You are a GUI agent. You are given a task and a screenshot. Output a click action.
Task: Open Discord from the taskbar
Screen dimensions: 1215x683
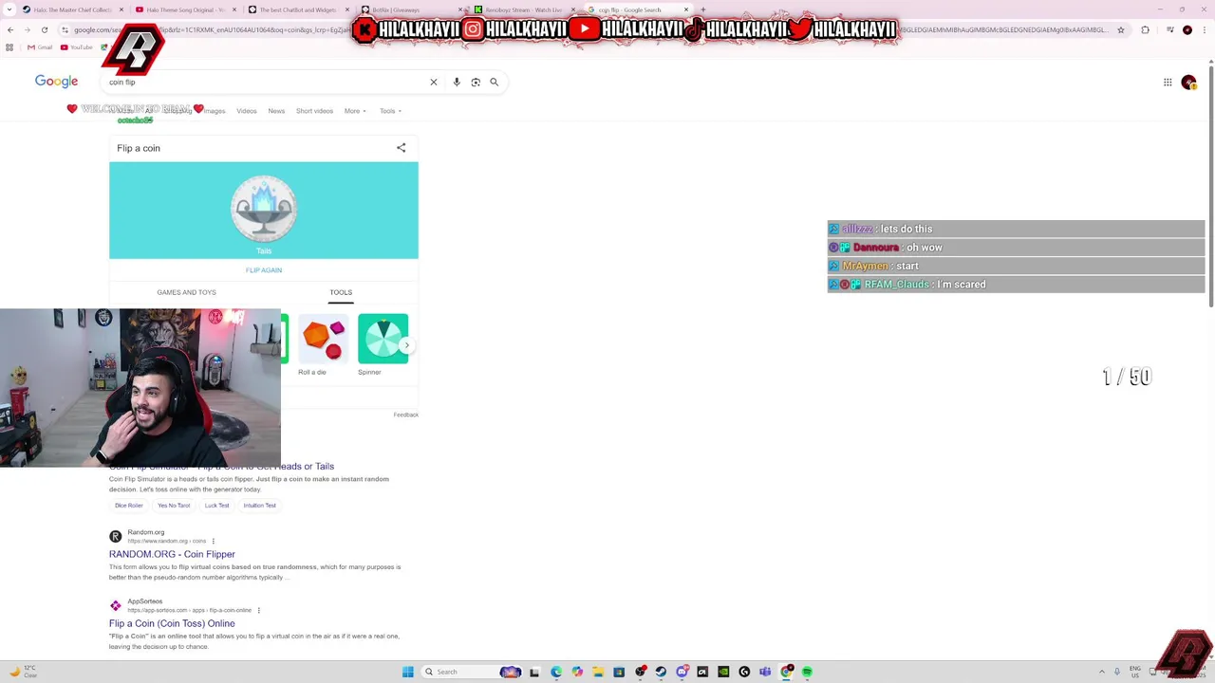682,672
